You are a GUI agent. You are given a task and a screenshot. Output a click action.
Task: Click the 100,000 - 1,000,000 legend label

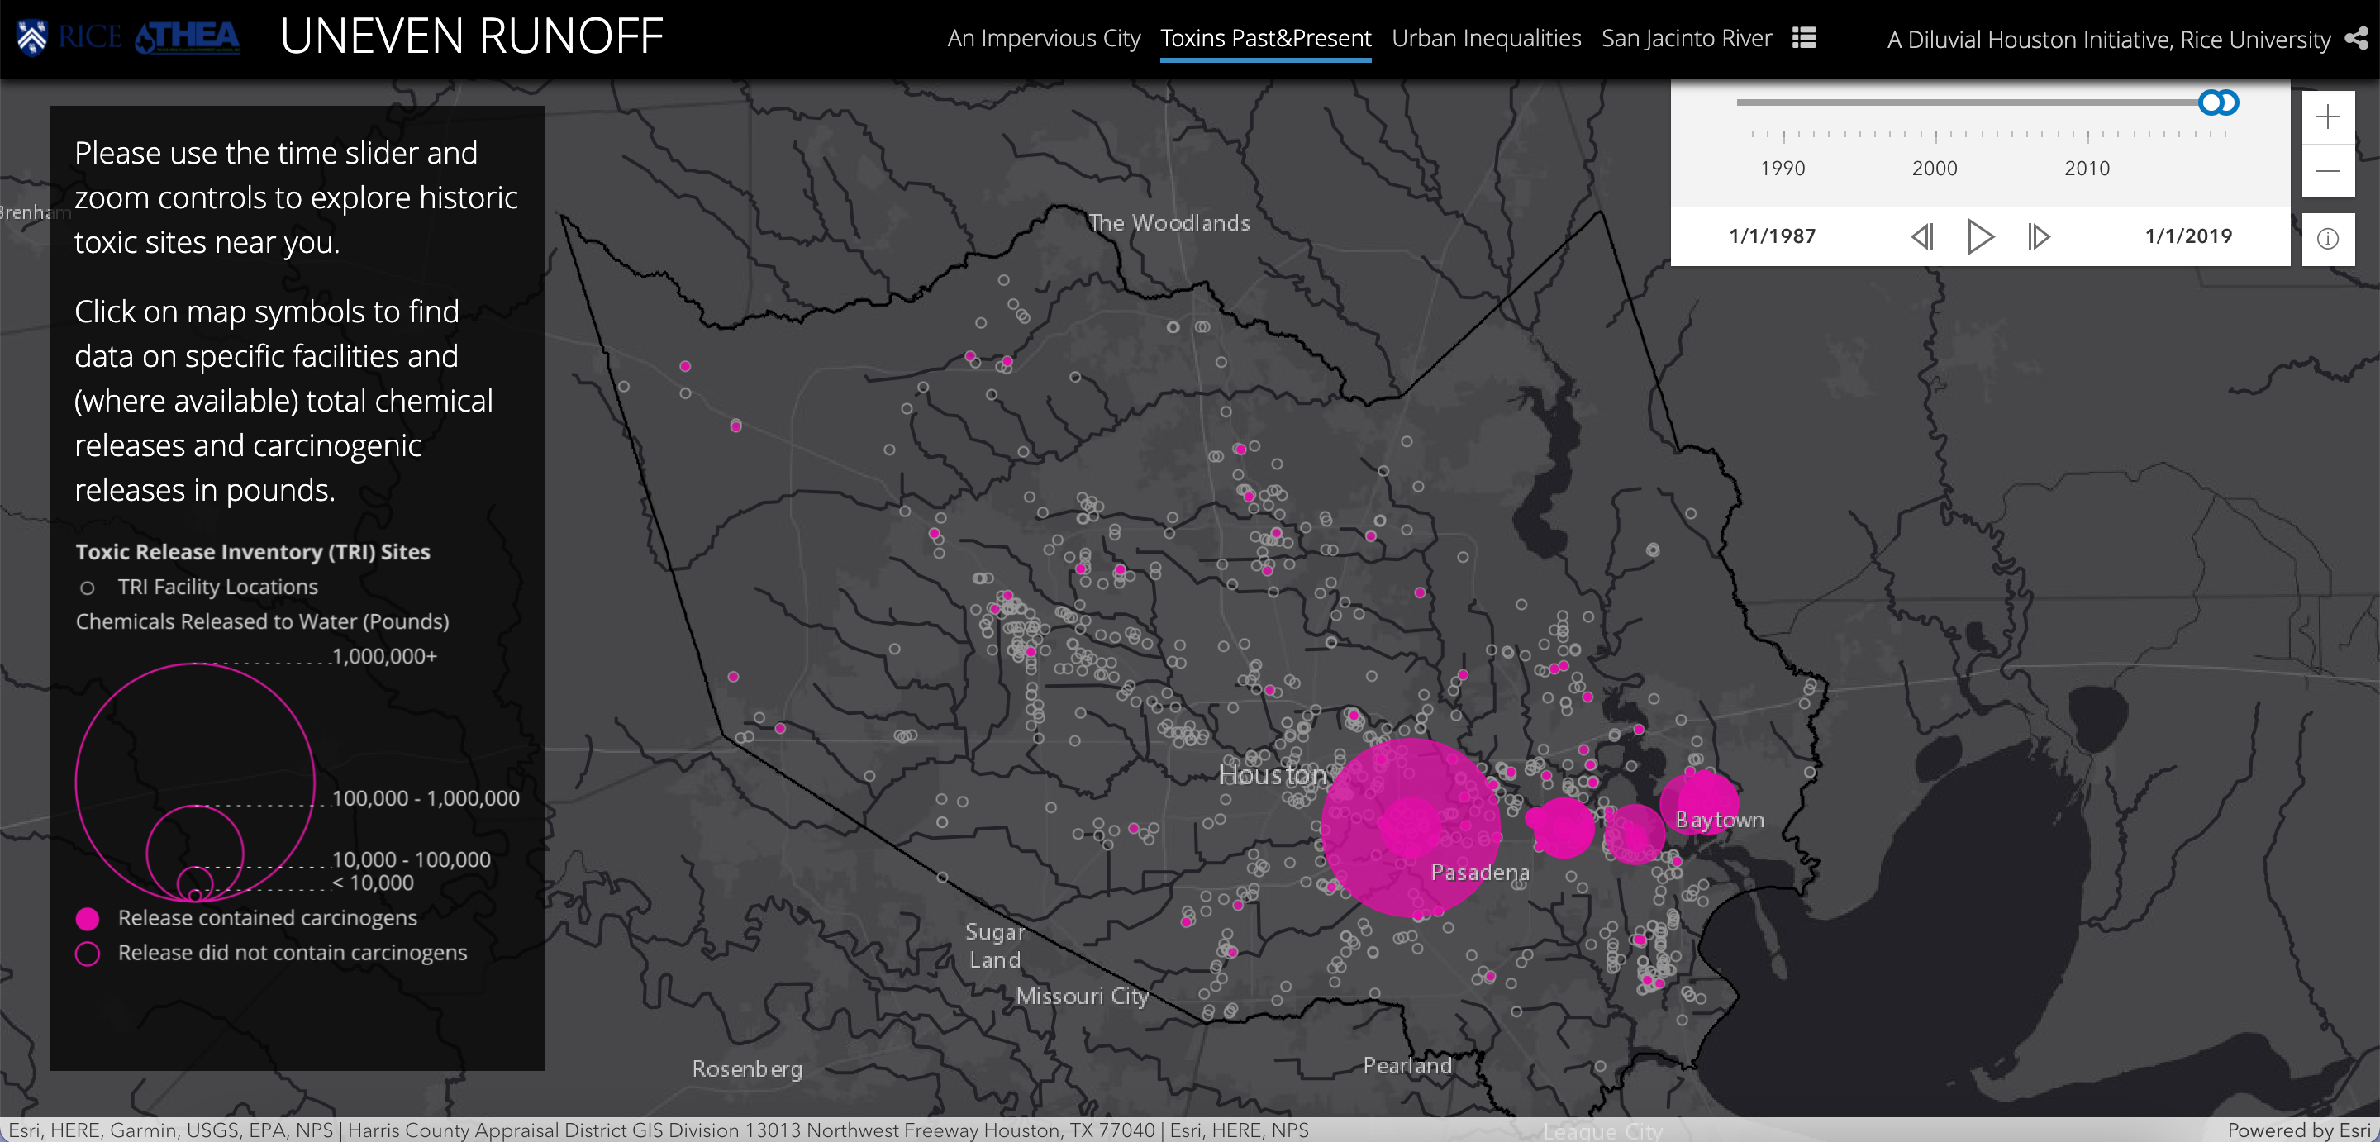click(426, 798)
